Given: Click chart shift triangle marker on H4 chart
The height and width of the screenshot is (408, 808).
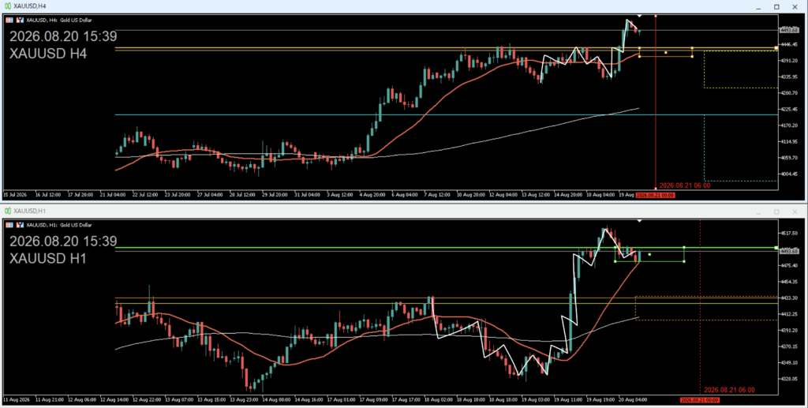Looking at the screenshot, I should coord(639,16).
